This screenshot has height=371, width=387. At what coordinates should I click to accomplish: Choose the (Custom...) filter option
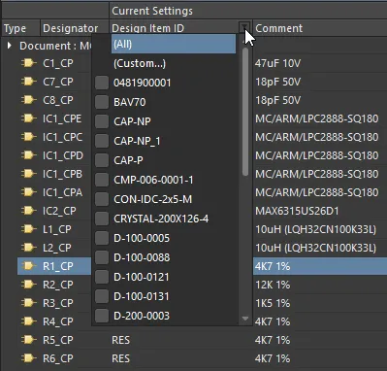tap(140, 63)
